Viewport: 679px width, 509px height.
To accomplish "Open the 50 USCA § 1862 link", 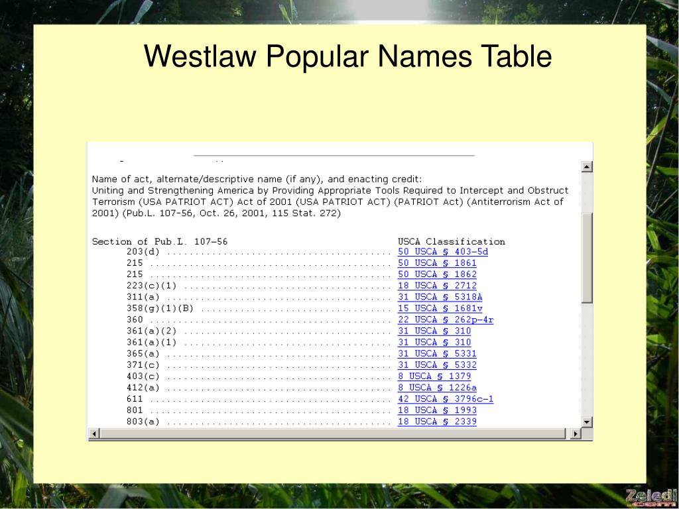I will pos(437,274).
